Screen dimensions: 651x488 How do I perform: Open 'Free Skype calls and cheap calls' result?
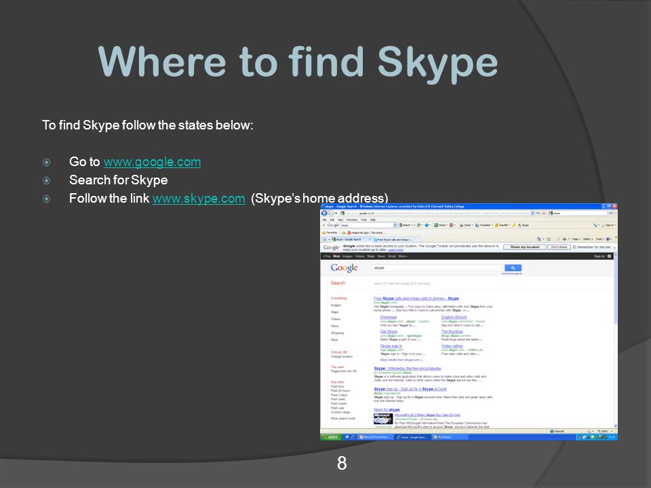[x=416, y=298]
